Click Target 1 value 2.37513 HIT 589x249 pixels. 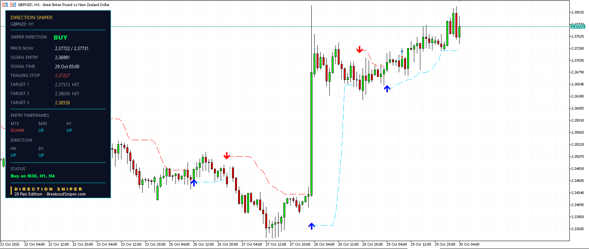tap(67, 85)
